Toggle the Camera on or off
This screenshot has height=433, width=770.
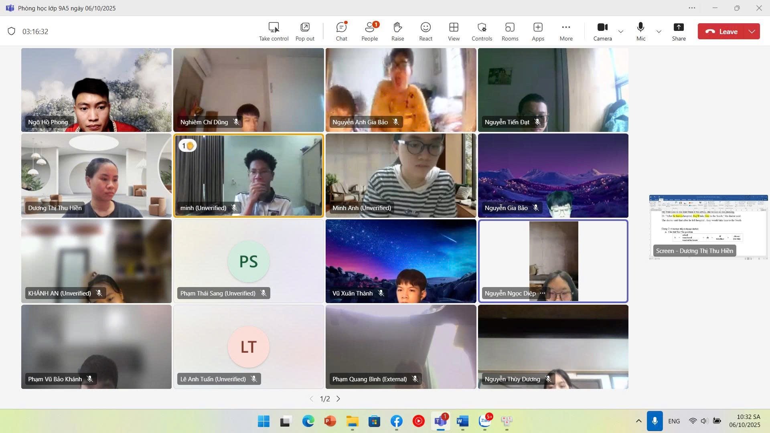pyautogui.click(x=602, y=31)
